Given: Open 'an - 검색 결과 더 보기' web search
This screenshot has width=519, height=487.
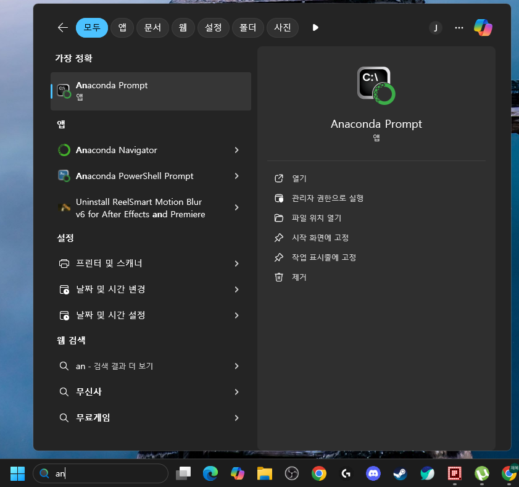Looking at the screenshot, I should click(143, 366).
